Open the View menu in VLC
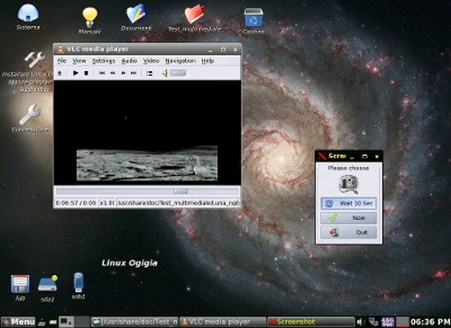The width and height of the screenshot is (451, 328). pos(79,61)
